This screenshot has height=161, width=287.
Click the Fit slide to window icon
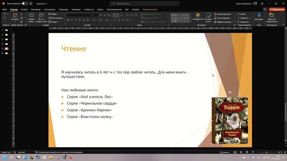[285, 152]
